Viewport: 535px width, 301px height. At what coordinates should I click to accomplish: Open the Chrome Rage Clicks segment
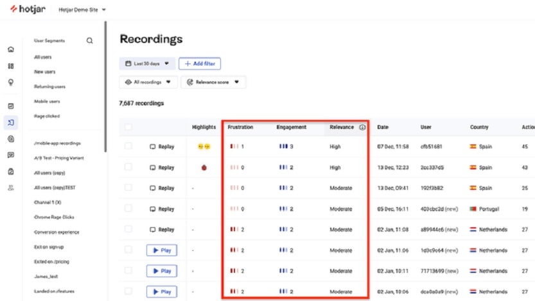[54, 217]
